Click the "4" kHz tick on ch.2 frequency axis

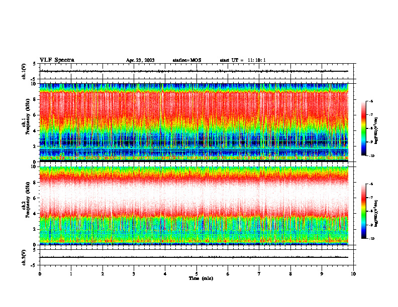pyautogui.click(x=35, y=214)
